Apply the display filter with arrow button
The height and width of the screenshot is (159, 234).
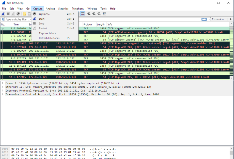(x=204, y=19)
